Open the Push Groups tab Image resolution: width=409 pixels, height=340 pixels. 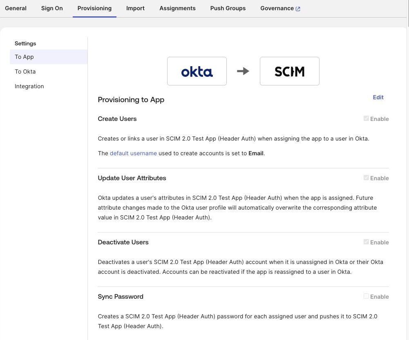click(228, 8)
